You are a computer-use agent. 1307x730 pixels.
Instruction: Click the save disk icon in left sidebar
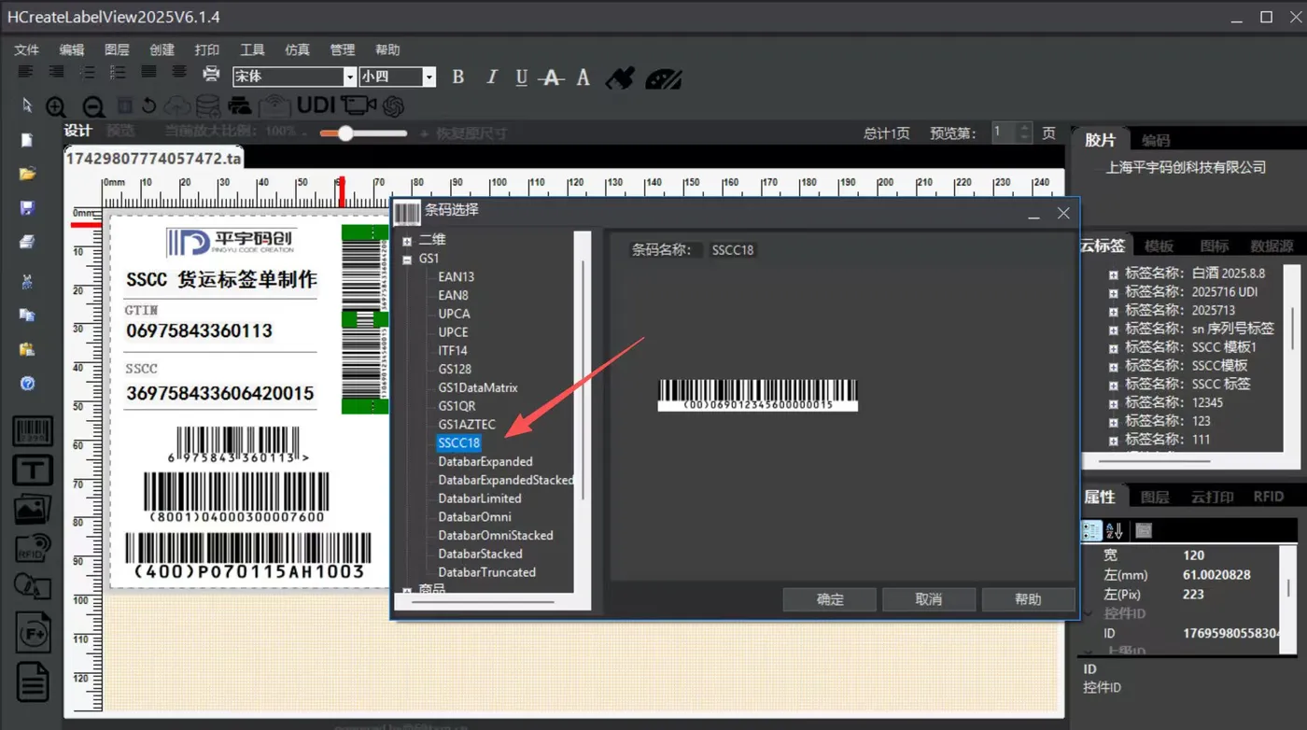(x=27, y=208)
